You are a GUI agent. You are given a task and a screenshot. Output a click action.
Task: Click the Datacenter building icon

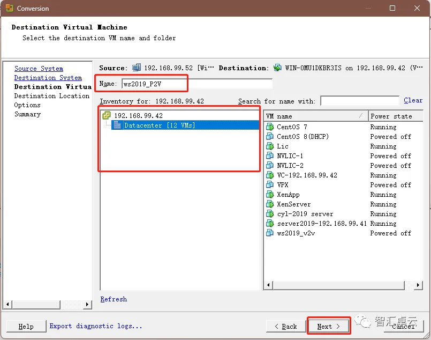point(117,125)
